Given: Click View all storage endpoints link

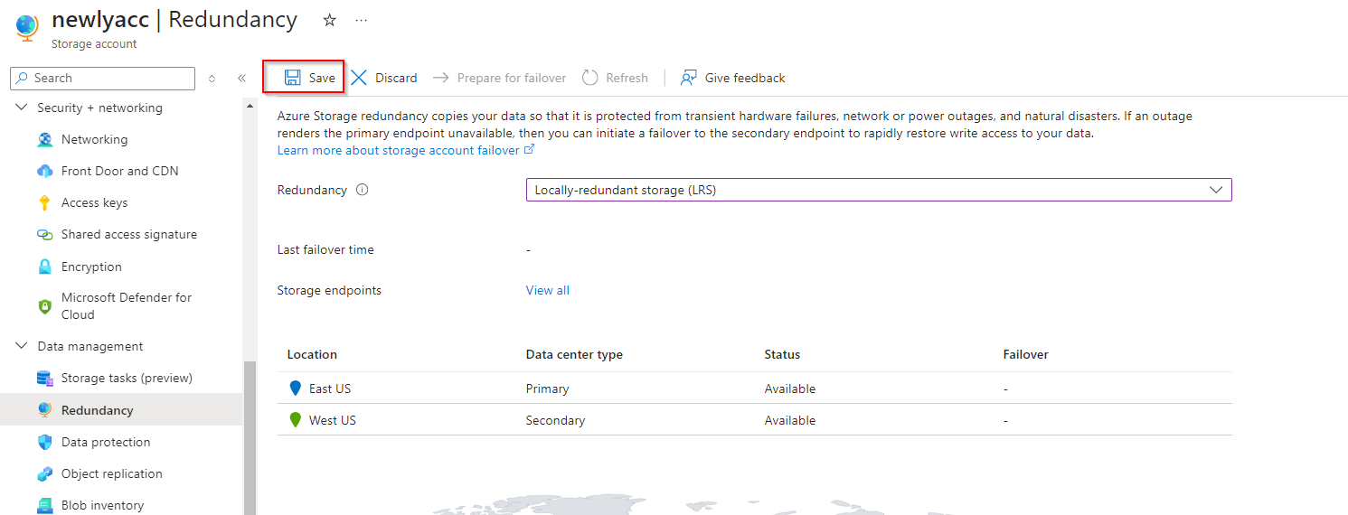Looking at the screenshot, I should pos(548,291).
